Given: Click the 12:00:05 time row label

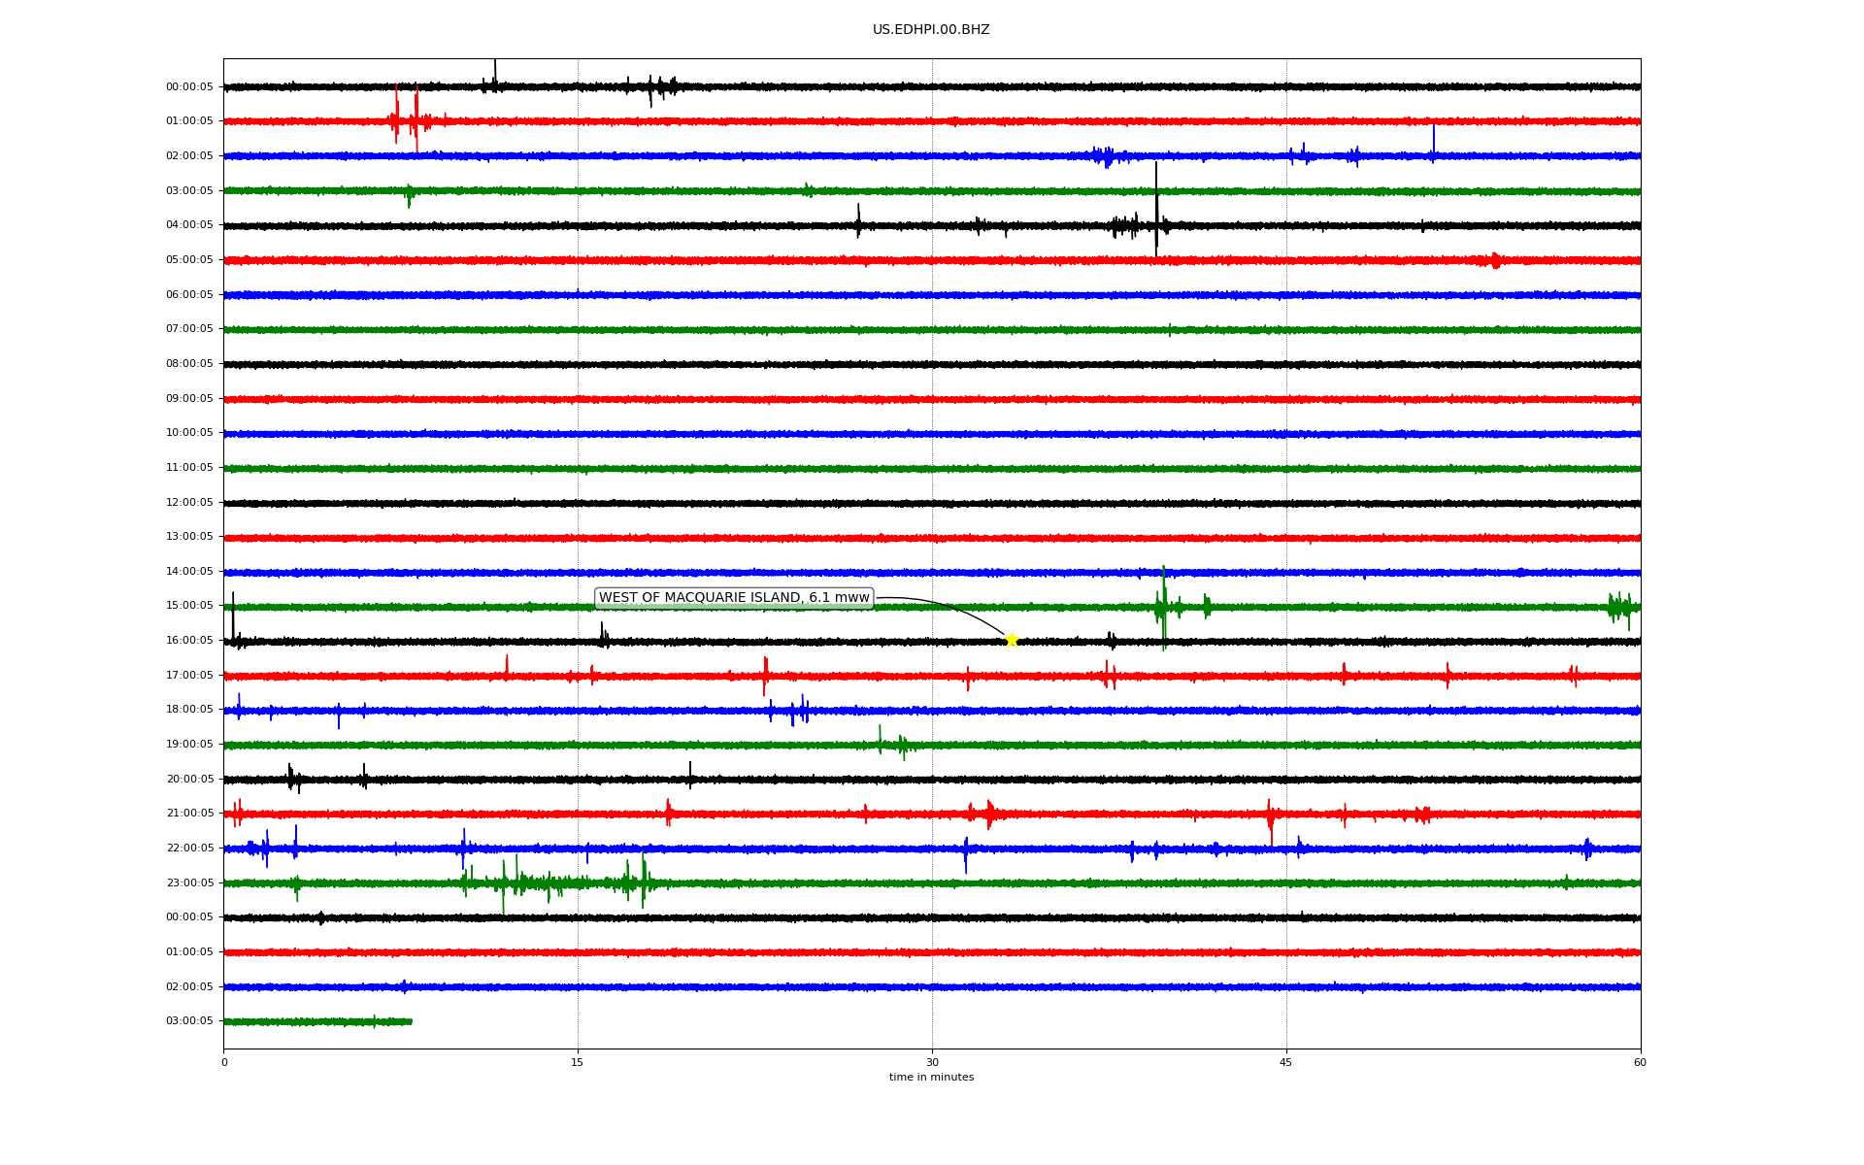Looking at the screenshot, I should tap(189, 503).
